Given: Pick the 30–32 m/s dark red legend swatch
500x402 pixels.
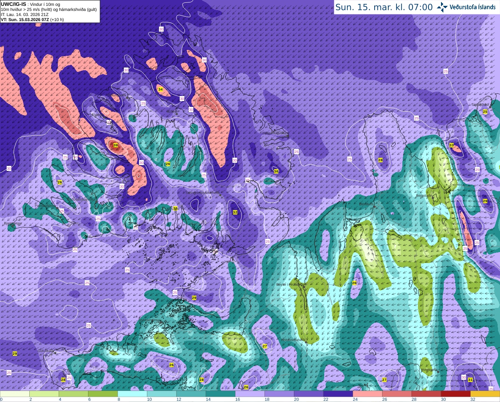Looking at the screenshot, I should (x=456, y=394).
